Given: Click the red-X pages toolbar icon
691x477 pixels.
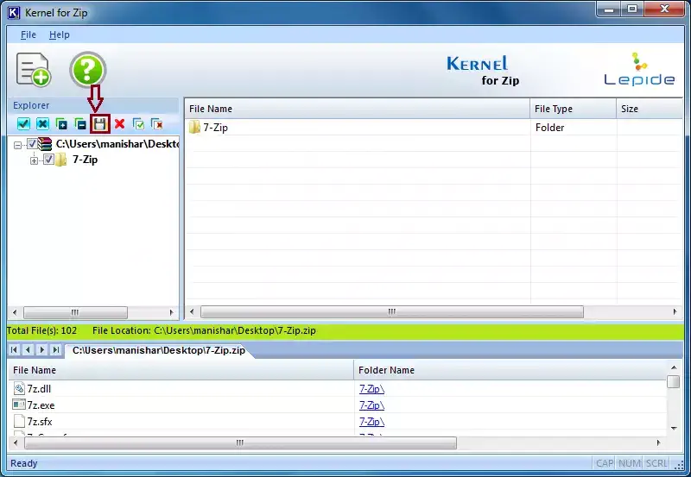Looking at the screenshot, I should pyautogui.click(x=157, y=124).
